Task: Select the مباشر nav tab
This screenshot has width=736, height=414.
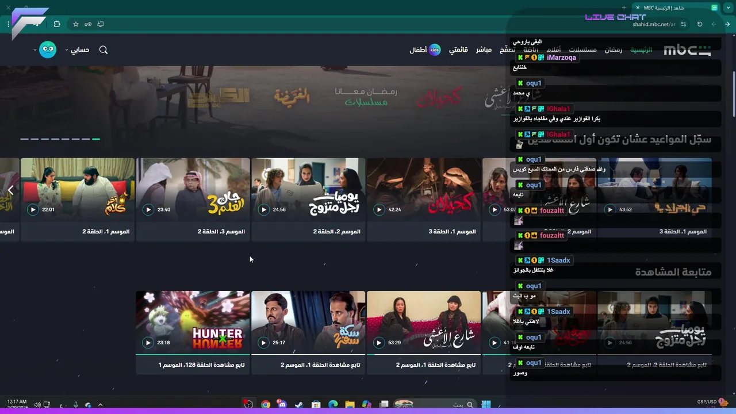Action: pos(484,50)
